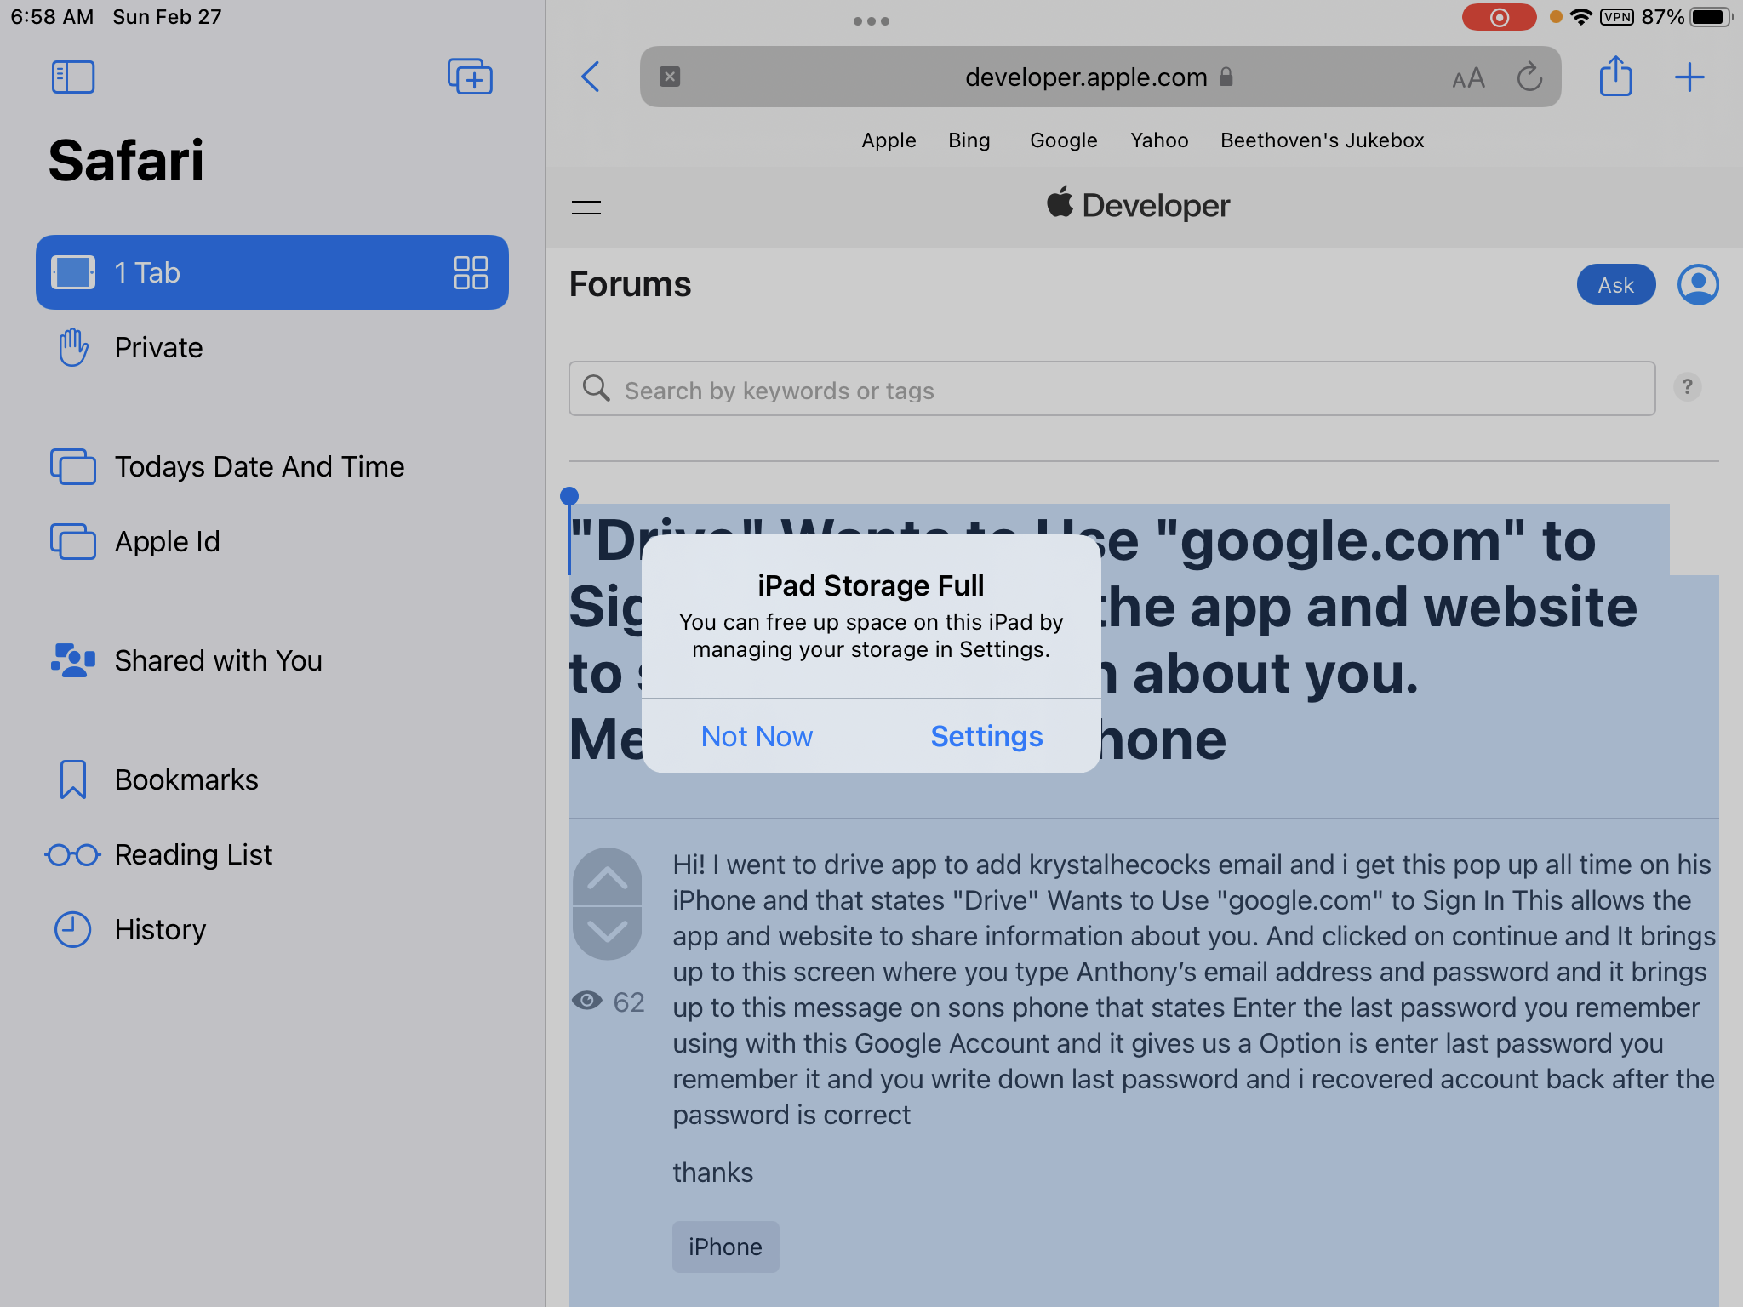Reload the developer.apple.com page
The height and width of the screenshot is (1307, 1743).
(x=1529, y=77)
